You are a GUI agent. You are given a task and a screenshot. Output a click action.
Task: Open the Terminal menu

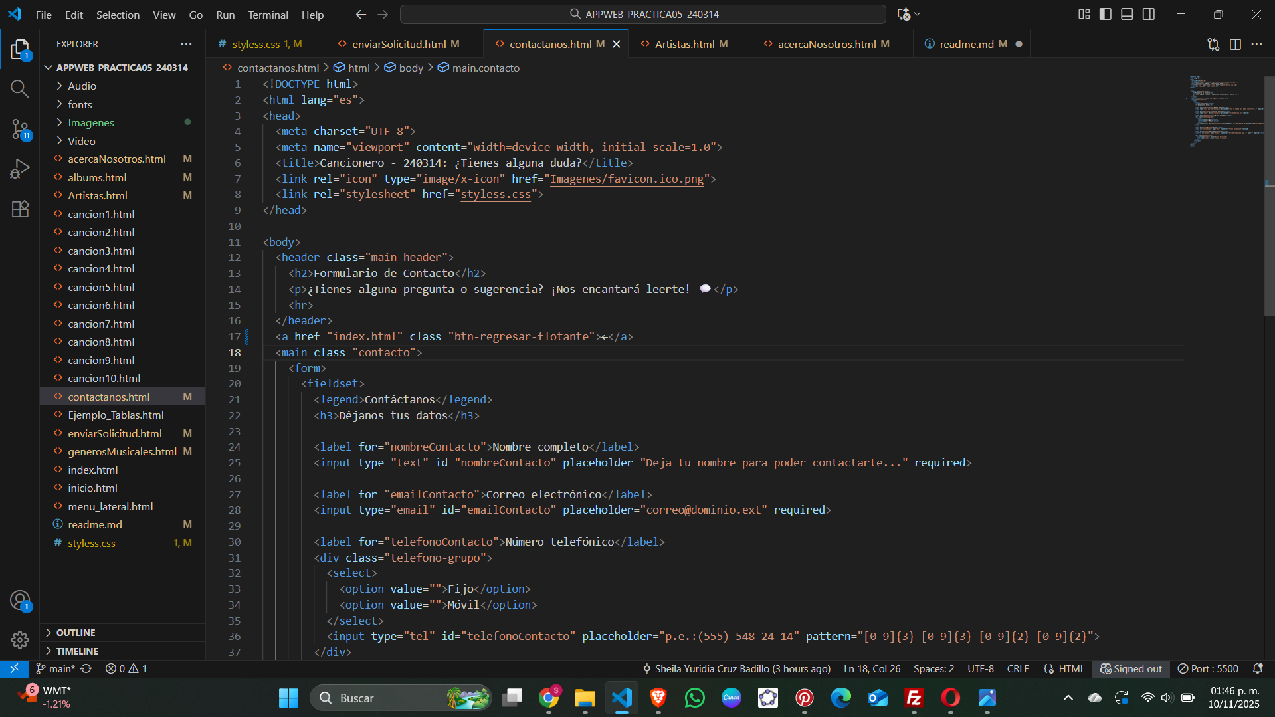(x=268, y=15)
